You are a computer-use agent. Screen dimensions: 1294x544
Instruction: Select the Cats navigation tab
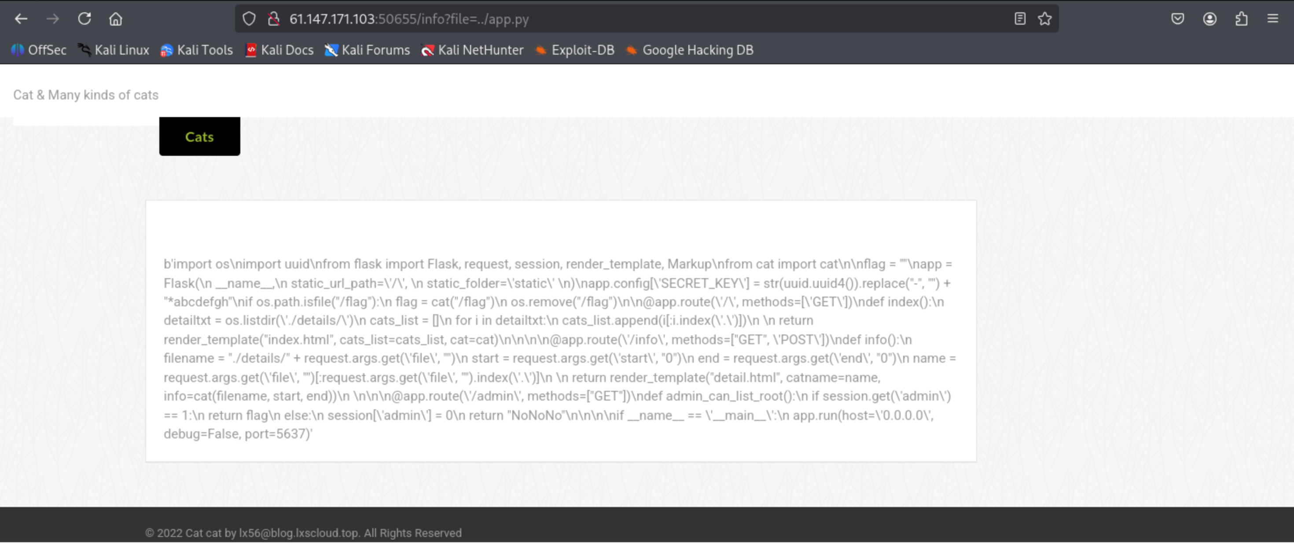point(199,136)
